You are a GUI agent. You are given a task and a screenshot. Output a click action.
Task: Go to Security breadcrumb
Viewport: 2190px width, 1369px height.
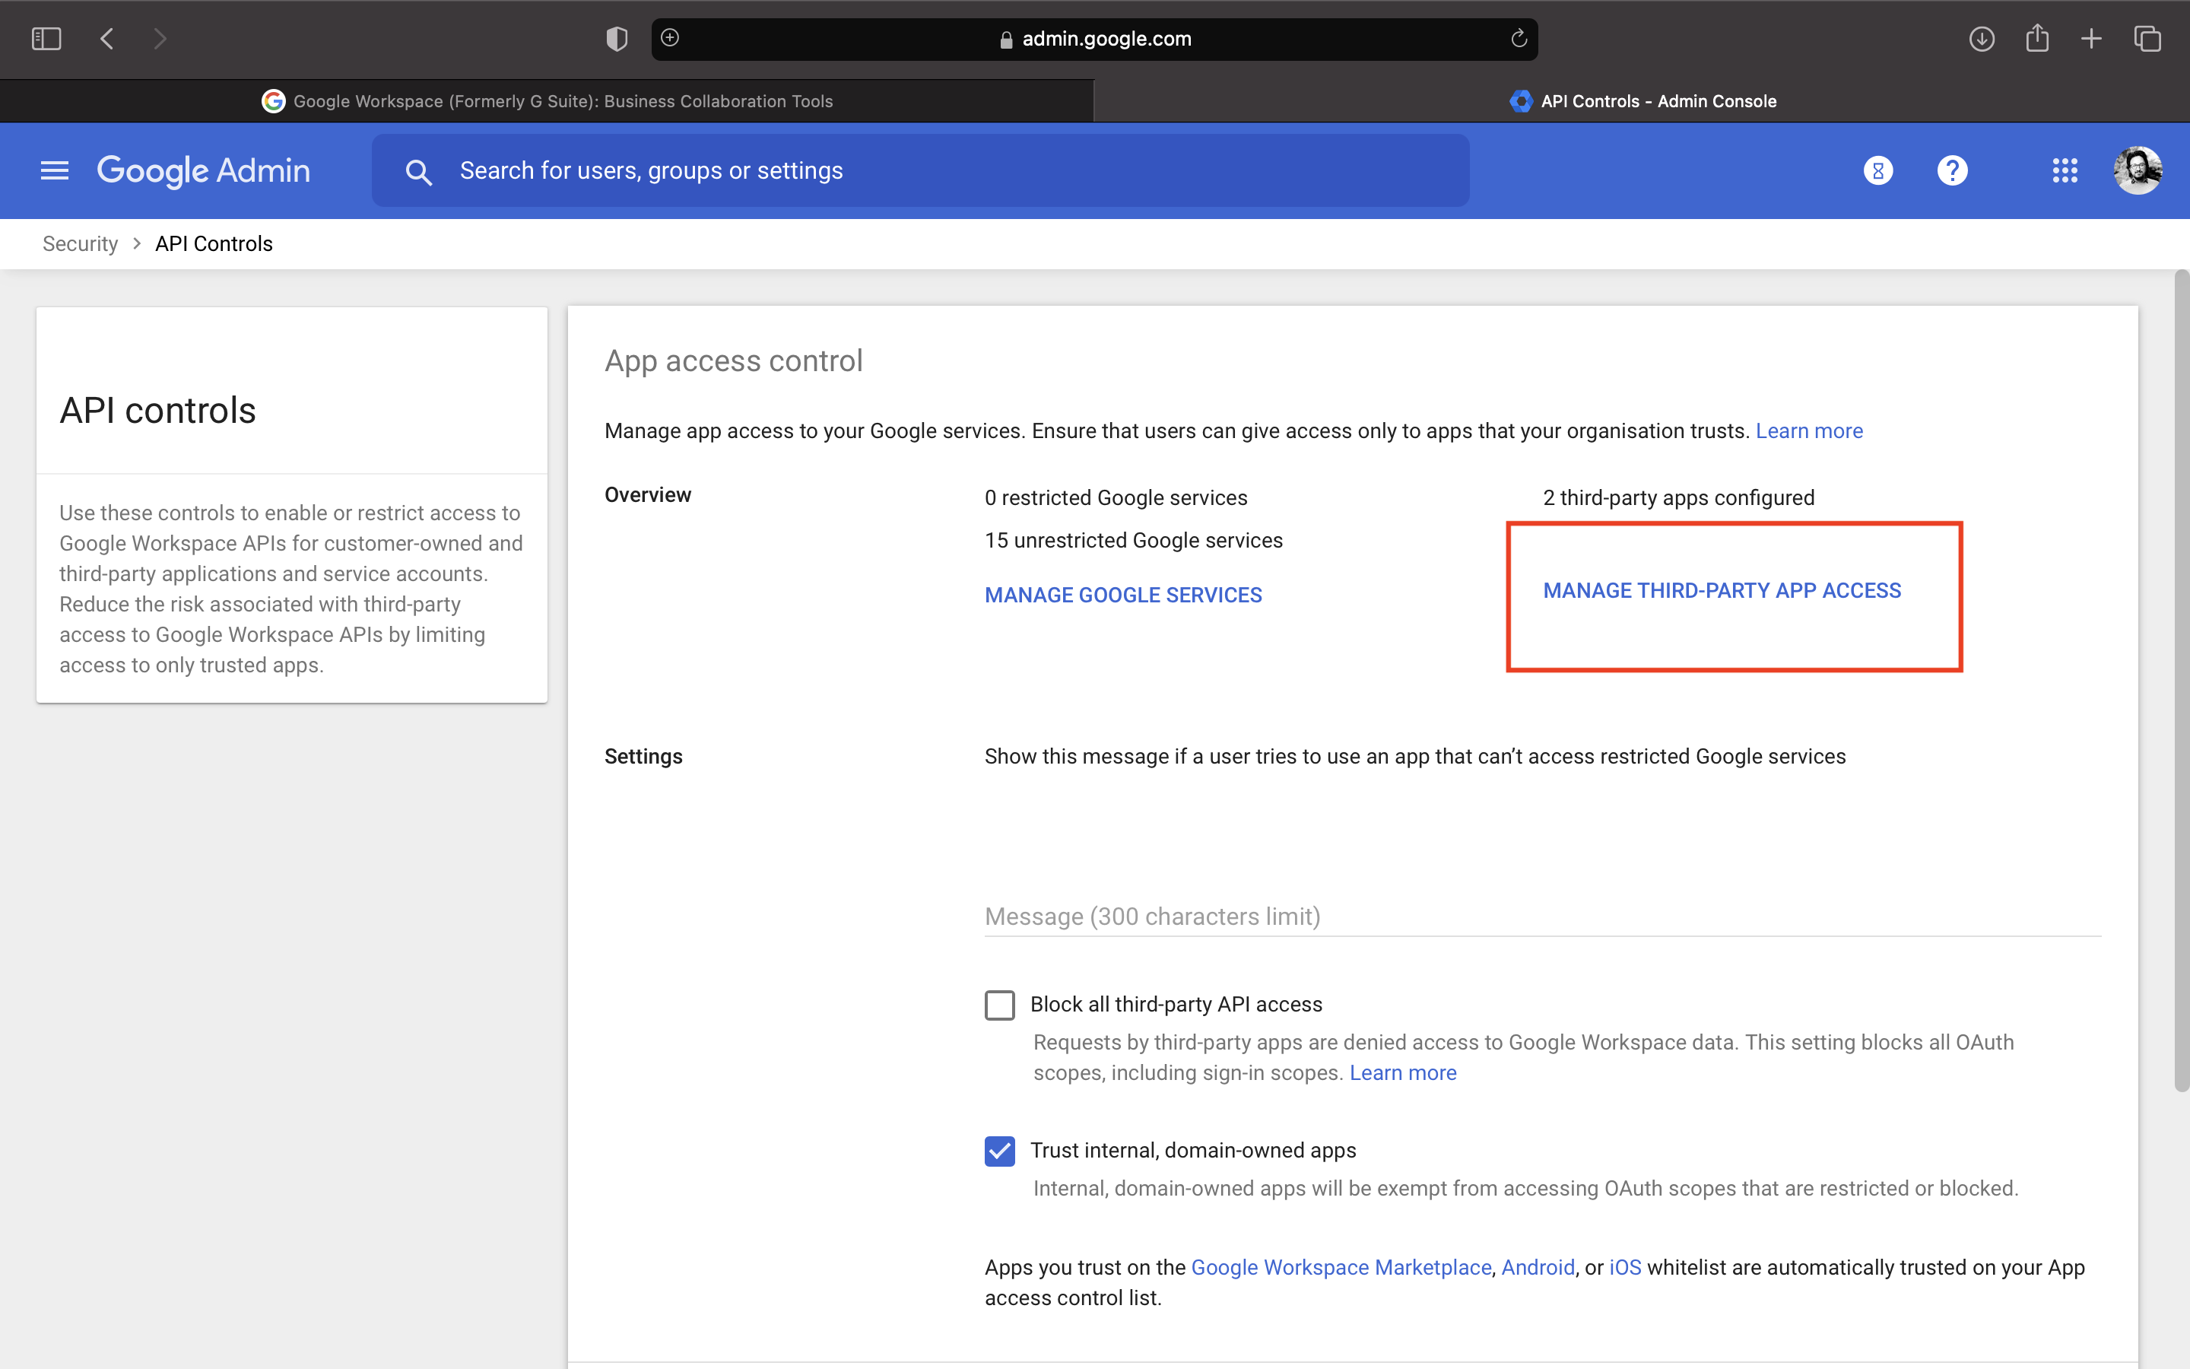[x=80, y=243]
